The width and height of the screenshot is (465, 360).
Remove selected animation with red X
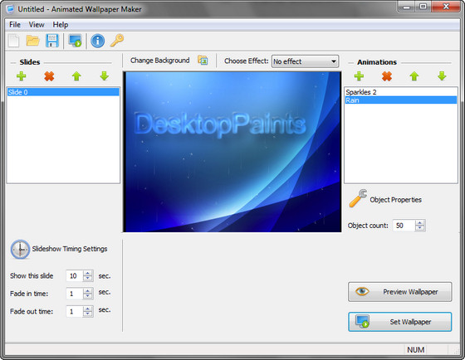[387, 76]
